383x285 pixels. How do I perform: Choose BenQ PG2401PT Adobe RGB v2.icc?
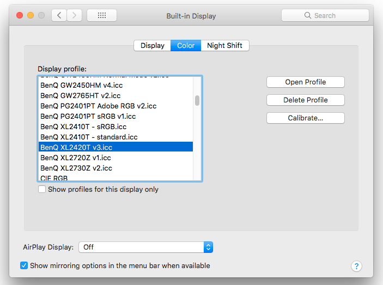(x=116, y=106)
